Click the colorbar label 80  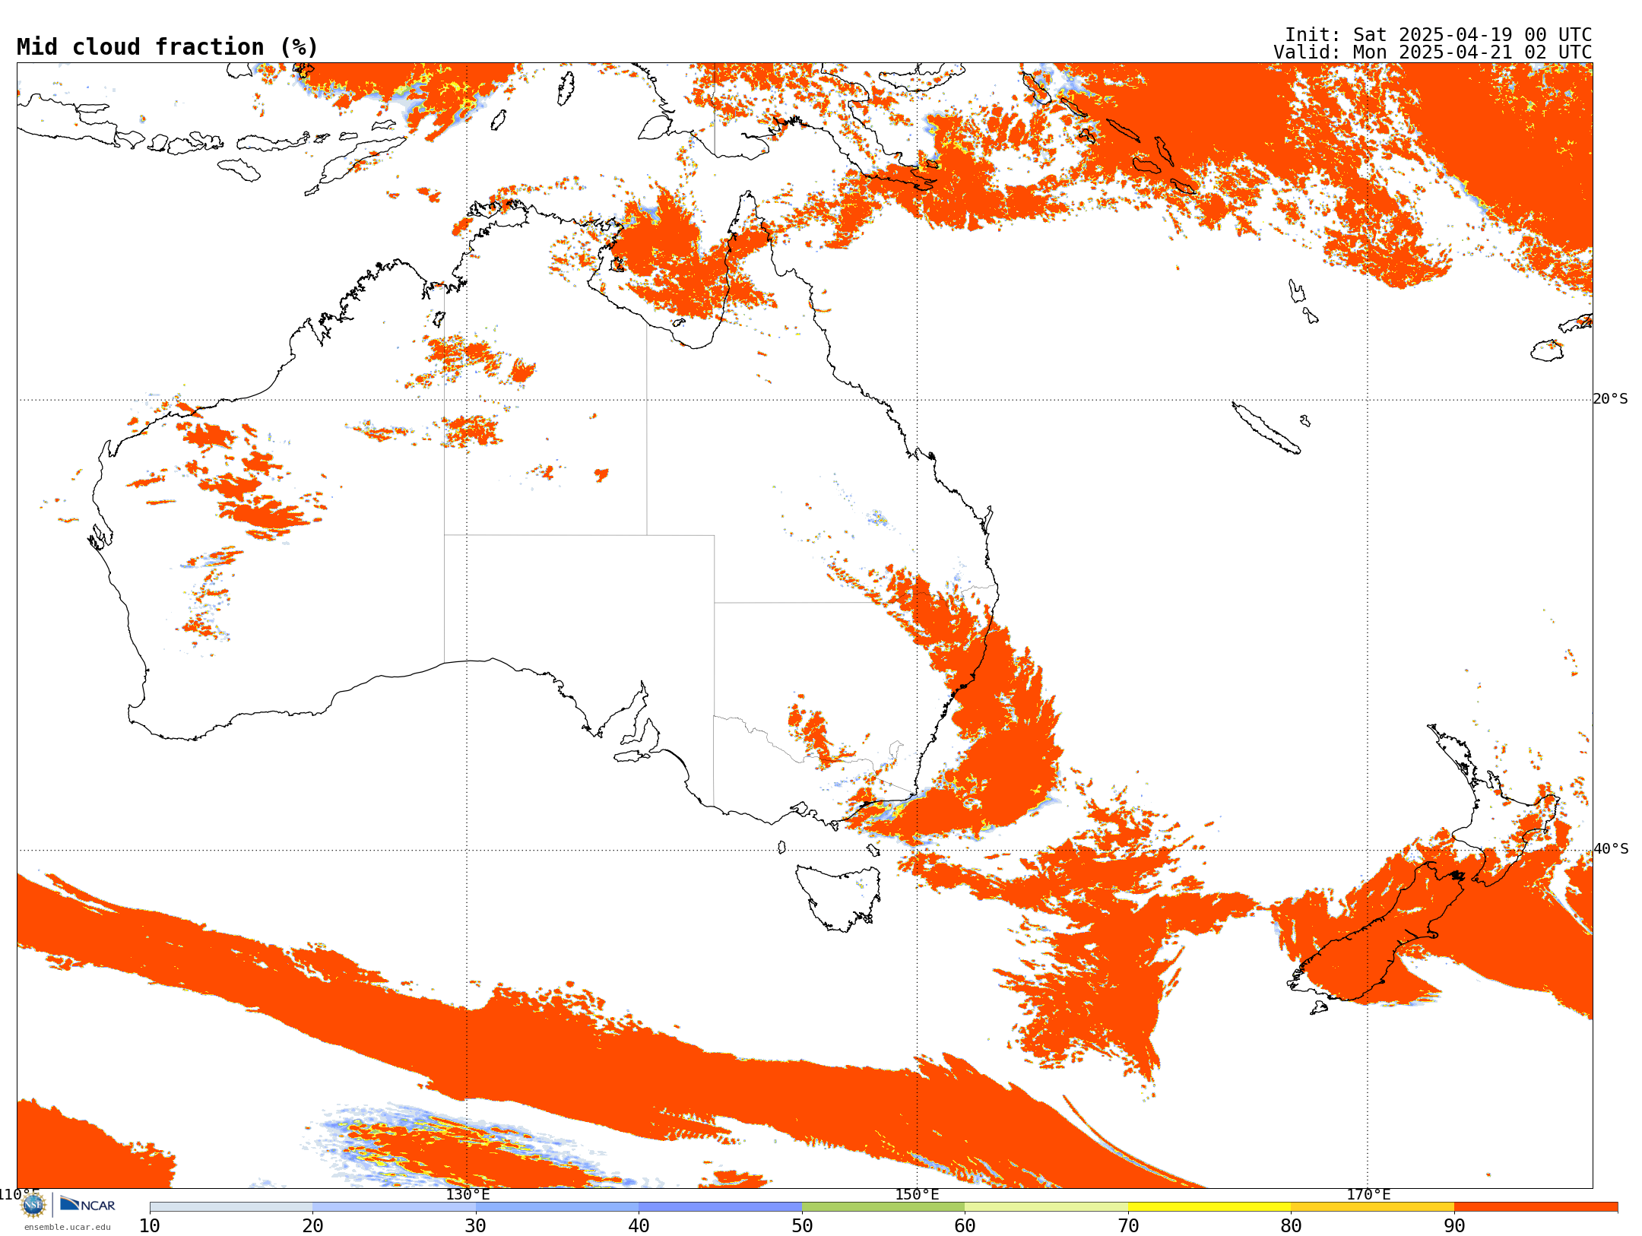pos(1291,1226)
